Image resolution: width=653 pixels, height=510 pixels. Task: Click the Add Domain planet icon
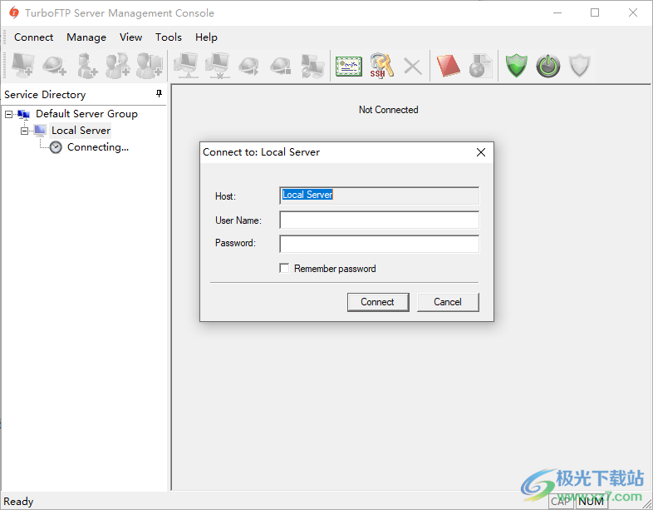55,66
